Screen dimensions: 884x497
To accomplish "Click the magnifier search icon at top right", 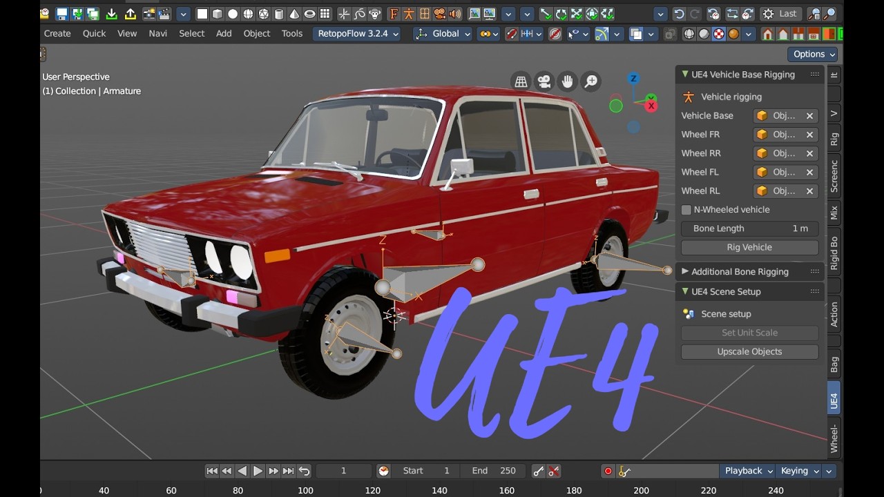I will click(x=830, y=14).
